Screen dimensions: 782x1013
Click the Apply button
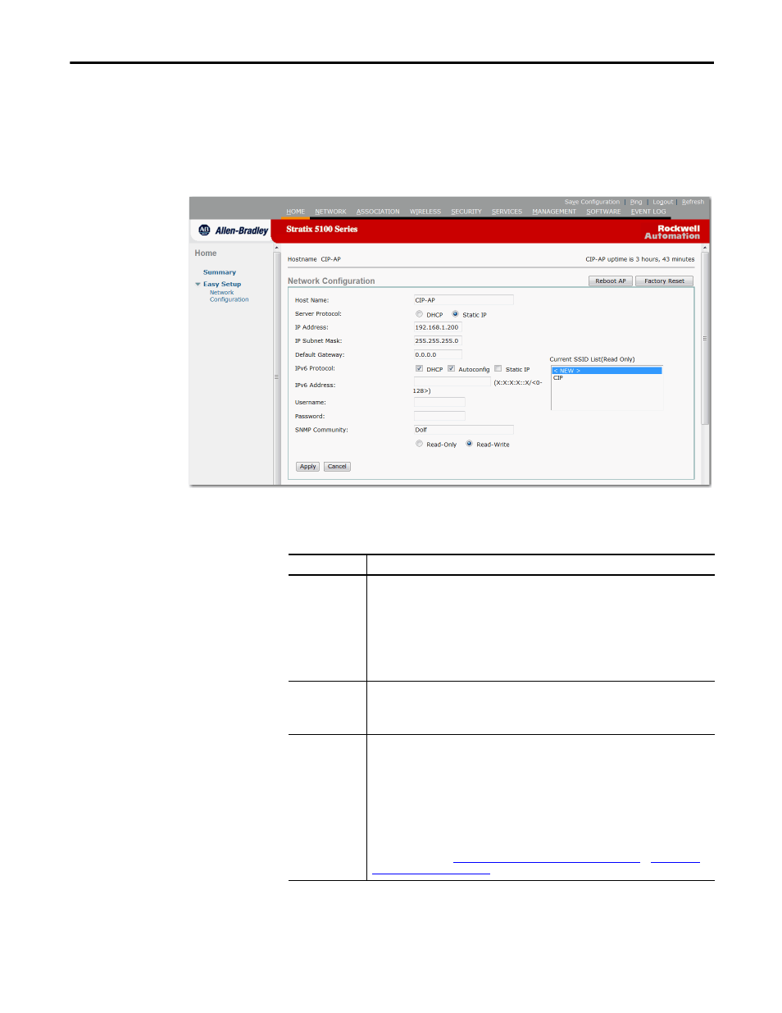point(307,467)
